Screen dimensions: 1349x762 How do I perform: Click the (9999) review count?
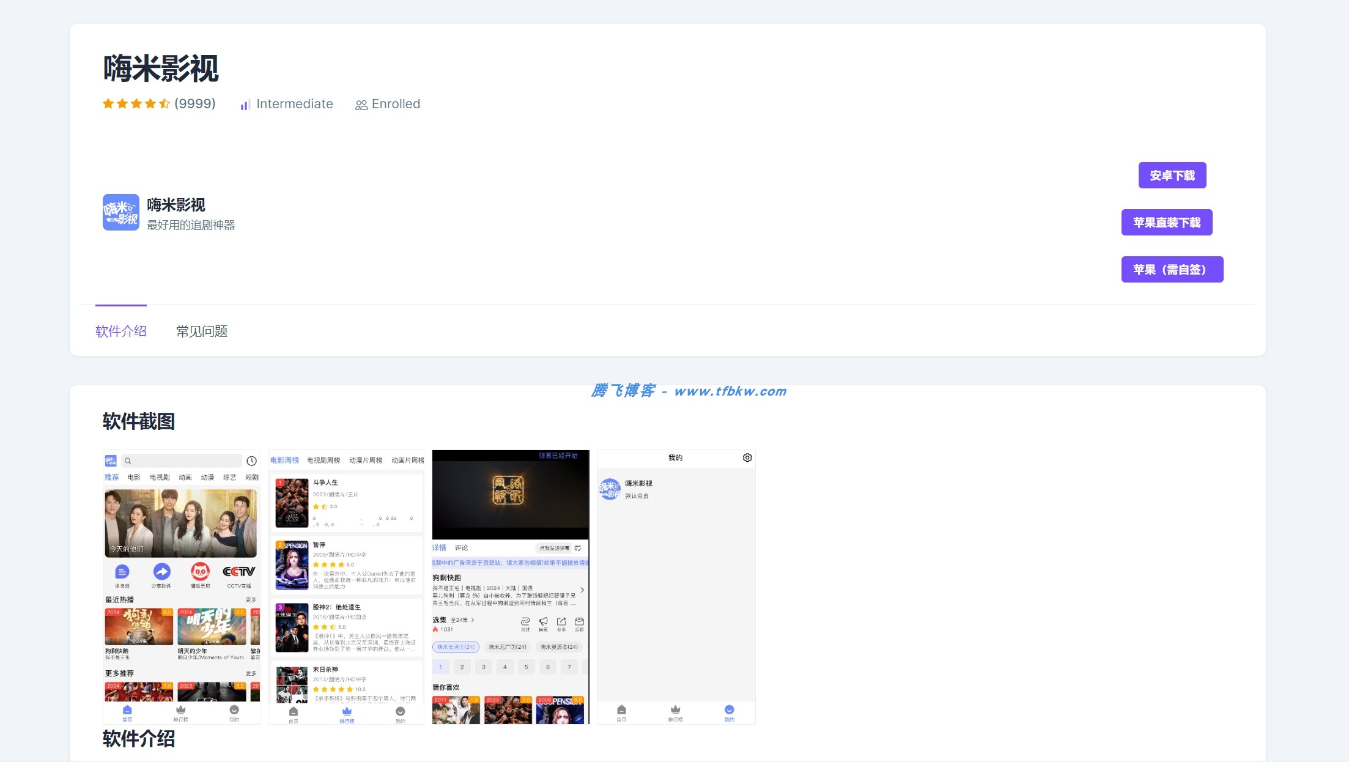point(195,104)
